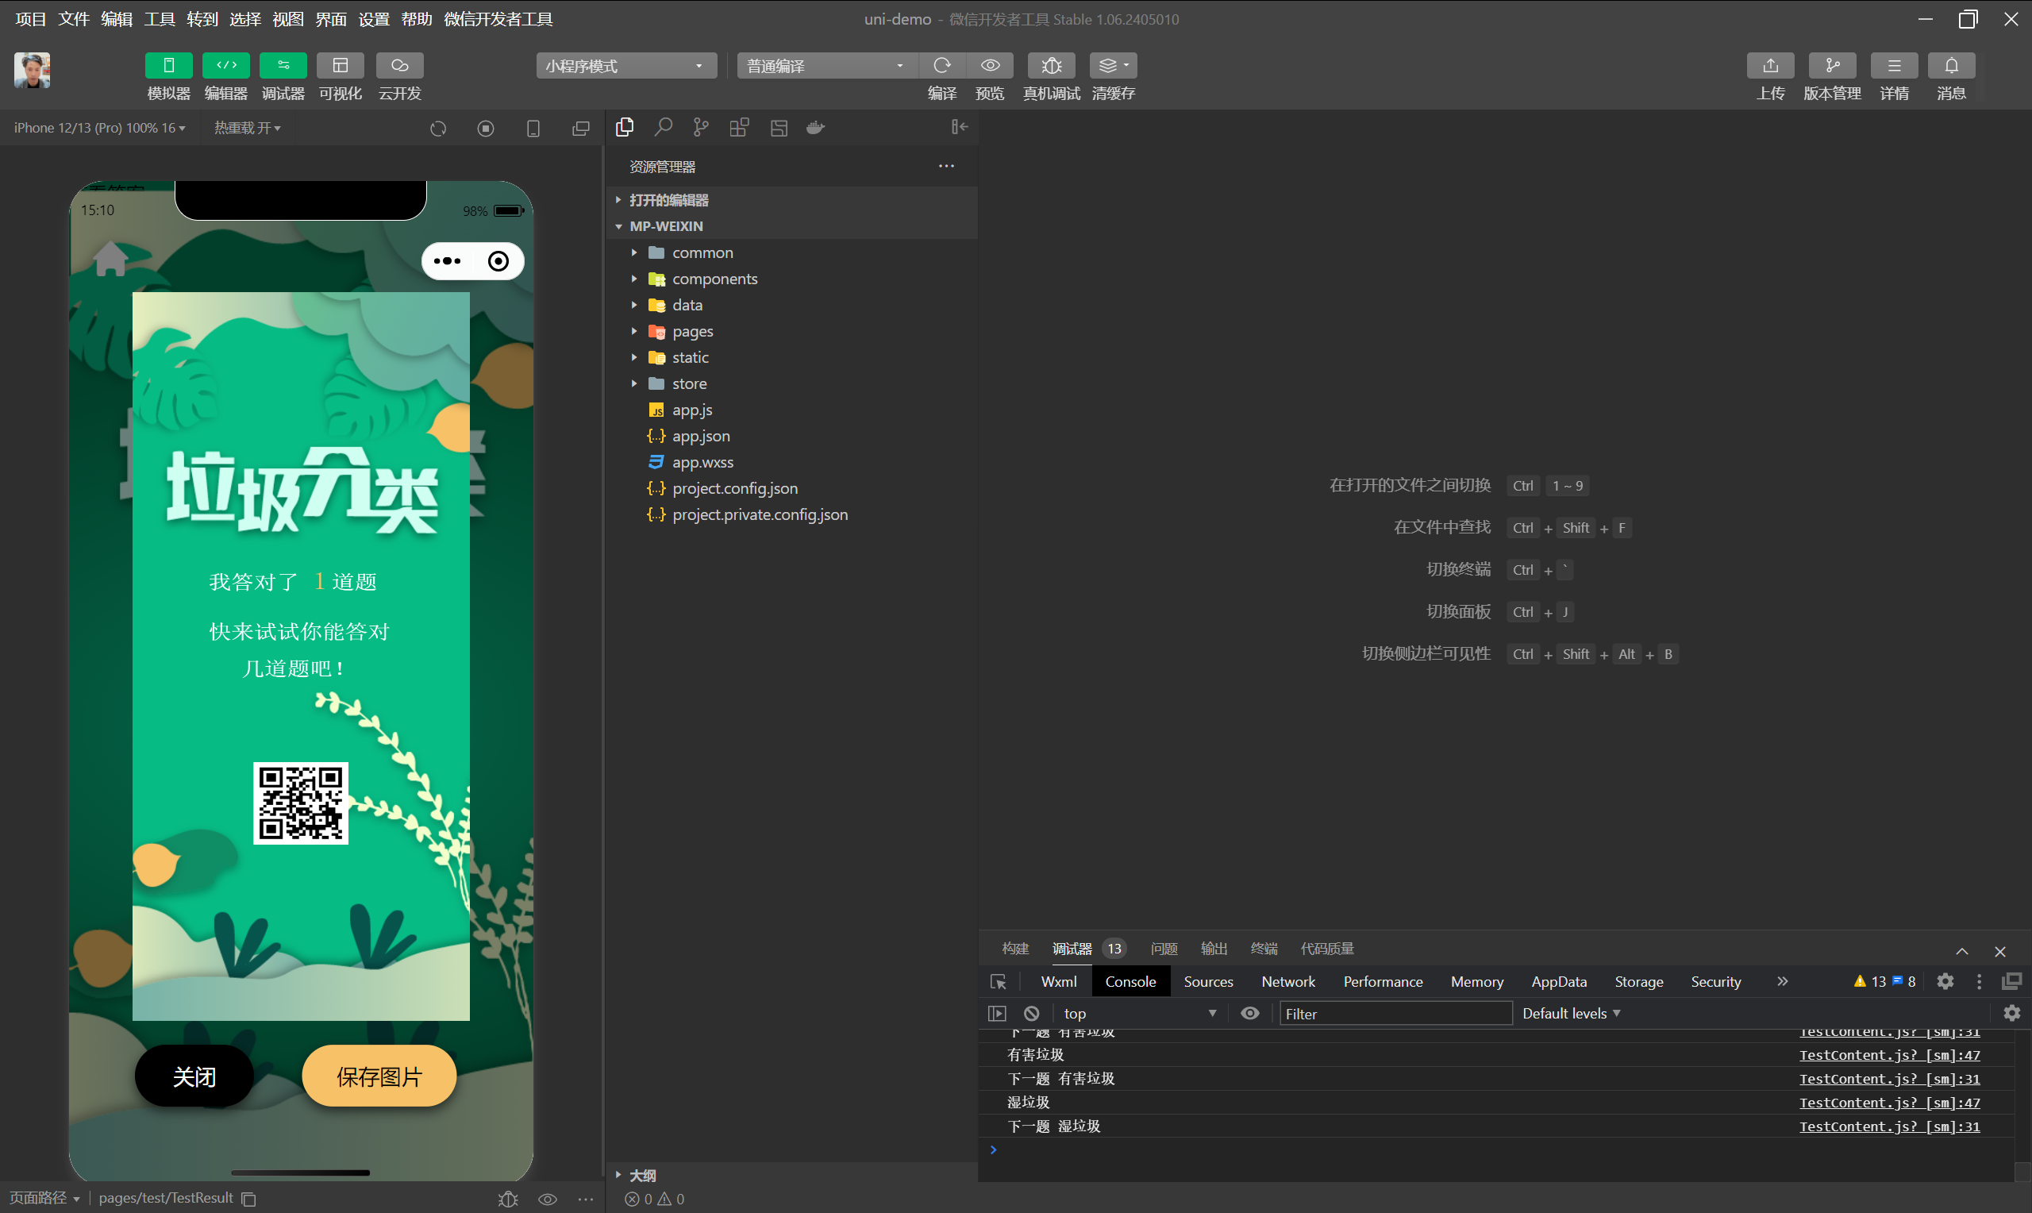This screenshot has width=2032, height=1213.
Task: Toggle the 模拟器 panel button
Action: [x=168, y=65]
